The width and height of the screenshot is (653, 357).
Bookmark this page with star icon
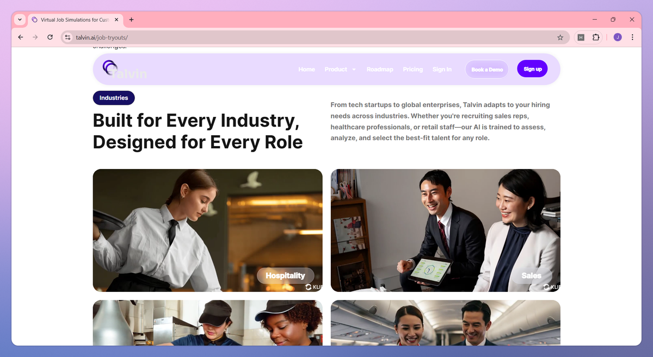click(560, 37)
